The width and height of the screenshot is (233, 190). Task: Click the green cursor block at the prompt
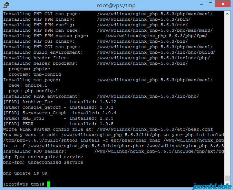pyautogui.click(x=49, y=184)
